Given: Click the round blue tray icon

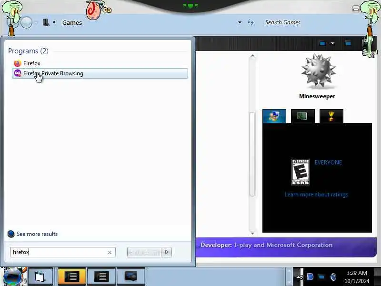Looking at the screenshot, I should coord(333,277).
